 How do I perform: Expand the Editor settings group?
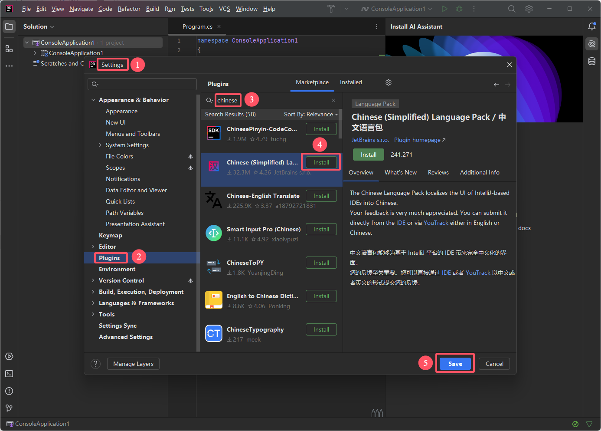pos(93,247)
